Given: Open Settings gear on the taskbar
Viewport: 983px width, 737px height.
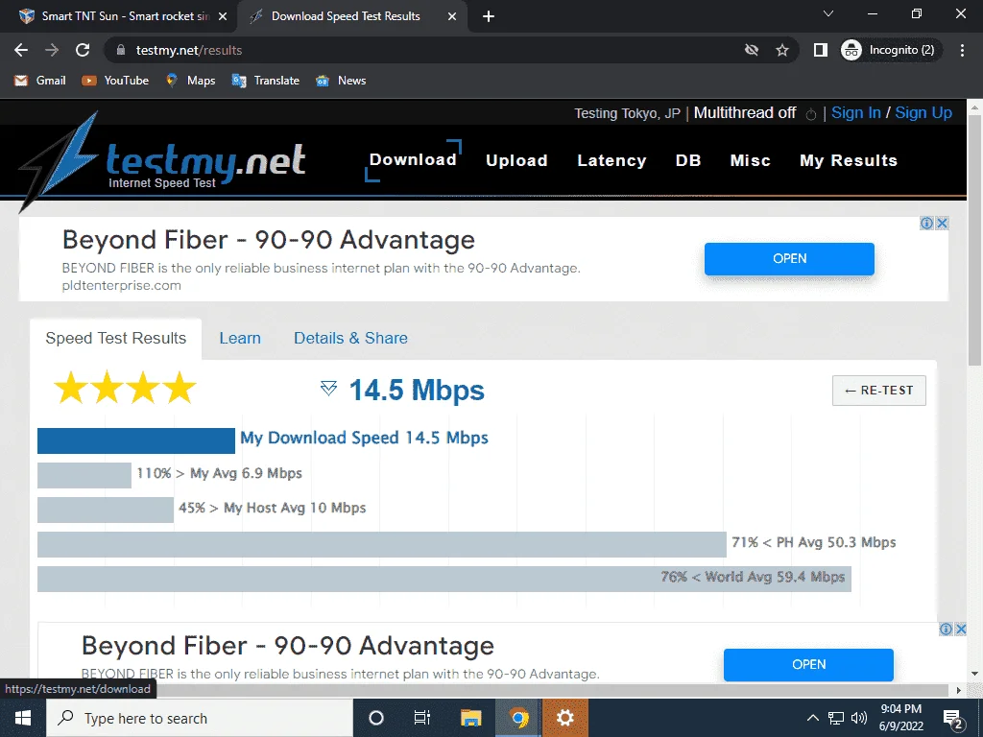Looking at the screenshot, I should click(x=564, y=718).
